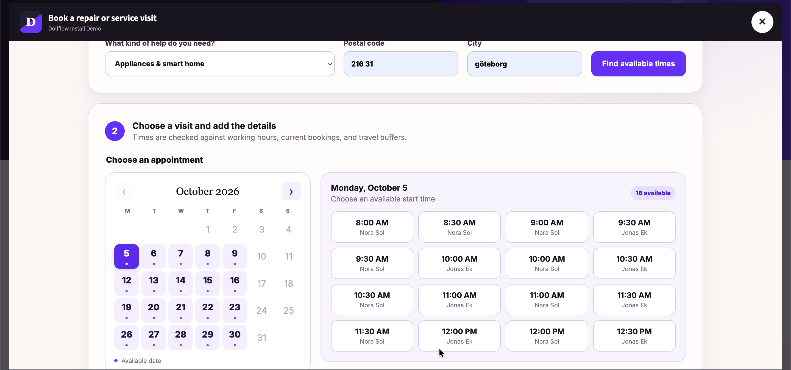Screen dimensions: 791x370
Task: Pick October 23 on the calendar
Action: coord(235,310)
